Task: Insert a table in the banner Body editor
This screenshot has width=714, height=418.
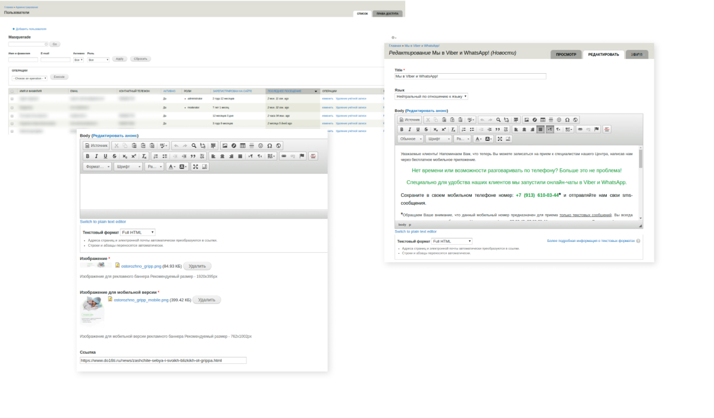Action: click(243, 146)
